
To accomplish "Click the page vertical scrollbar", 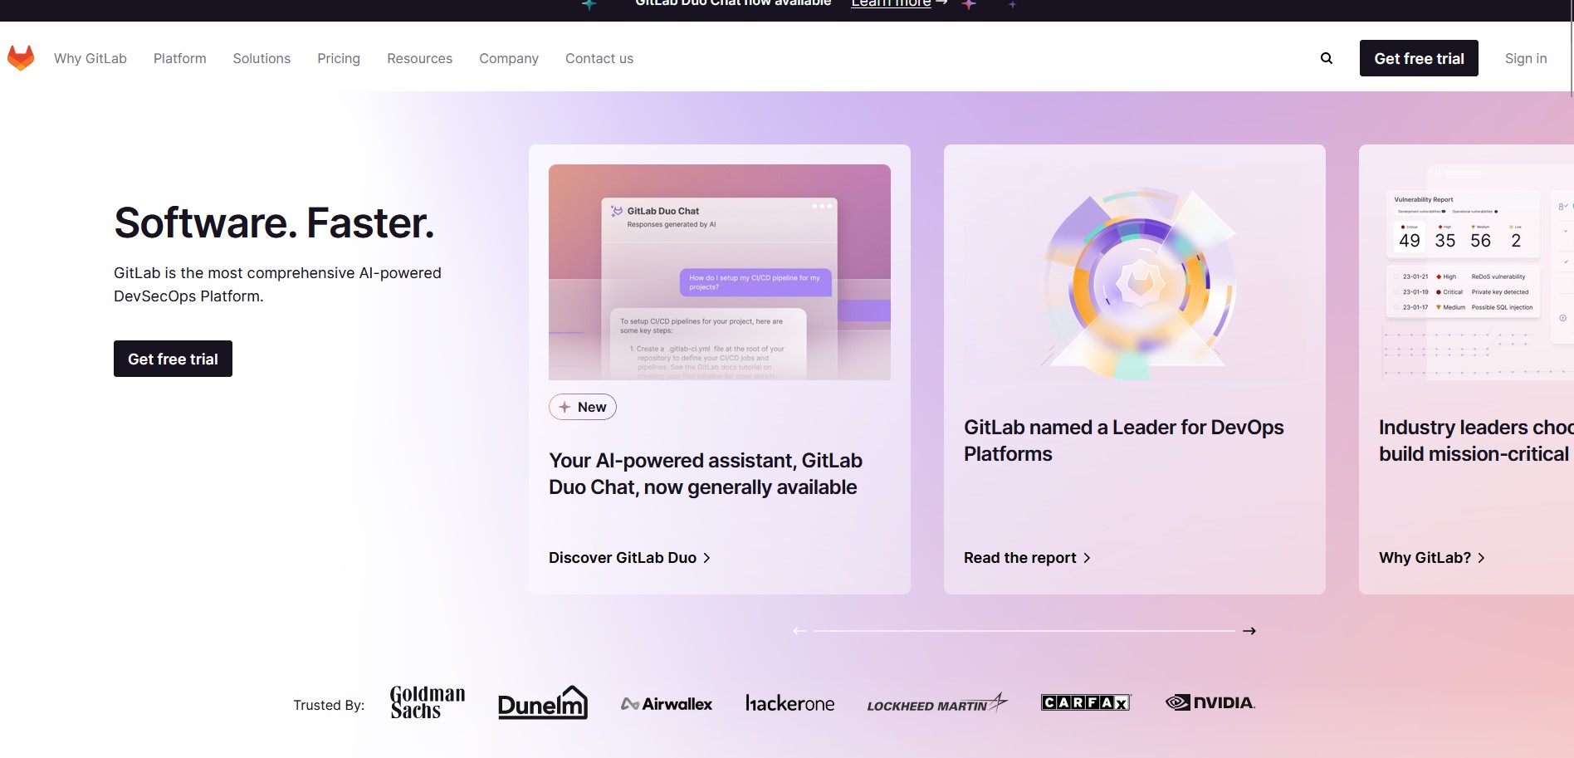I will 1572,48.
